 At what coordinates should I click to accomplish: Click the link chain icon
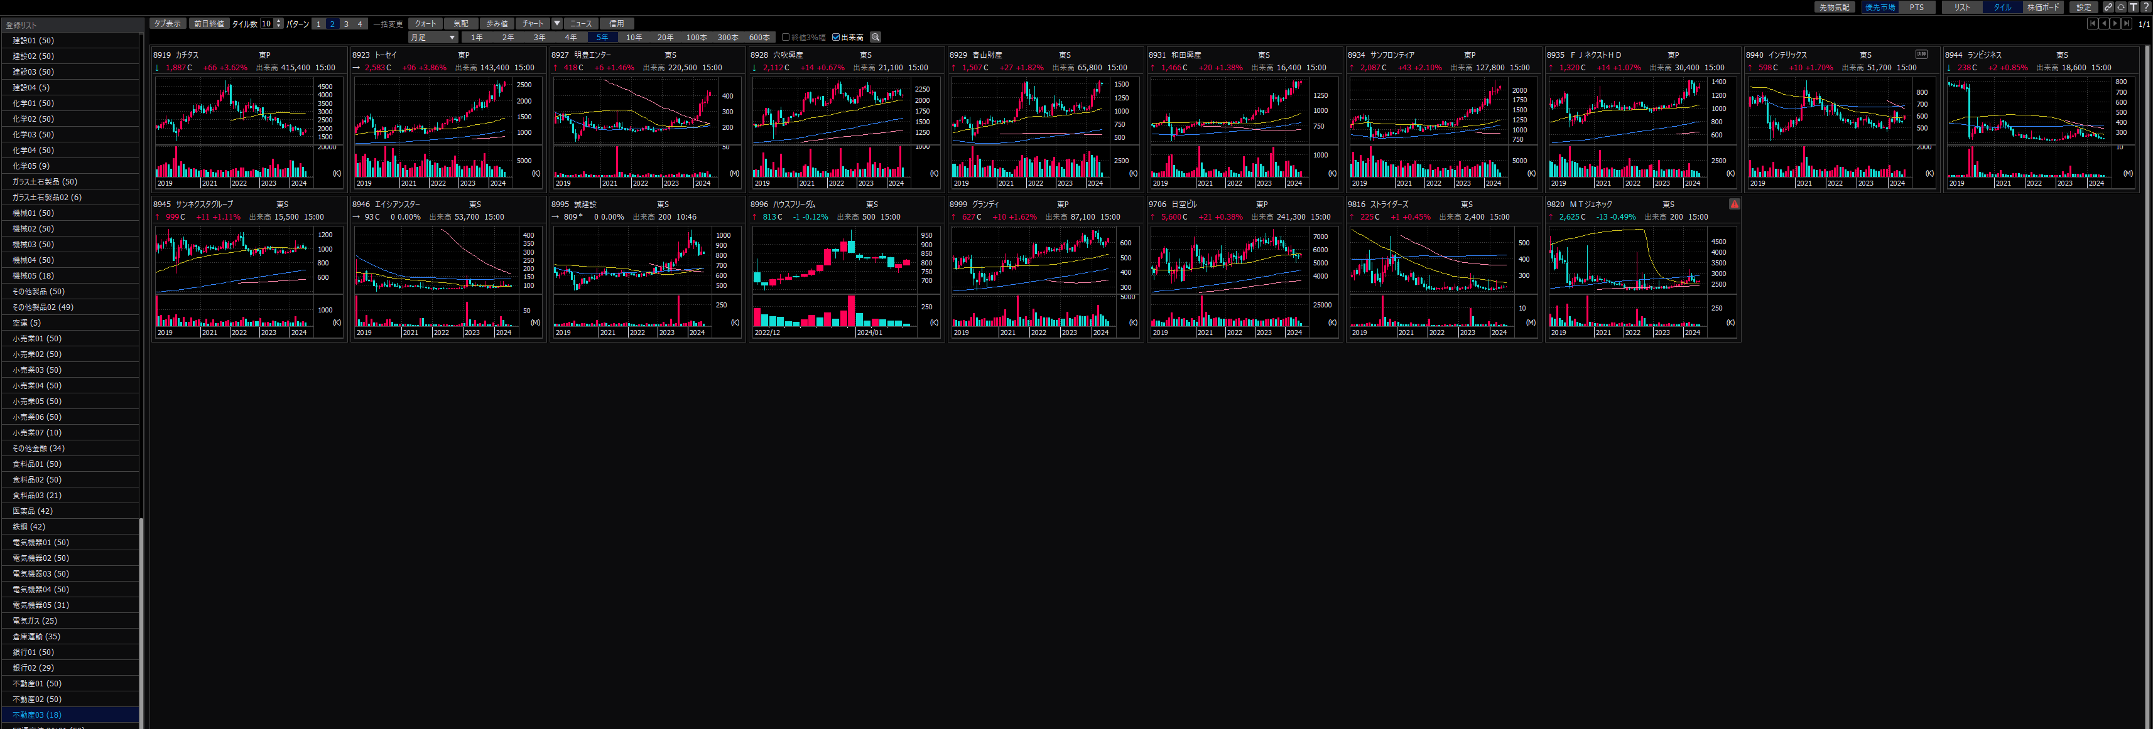coord(2108,7)
